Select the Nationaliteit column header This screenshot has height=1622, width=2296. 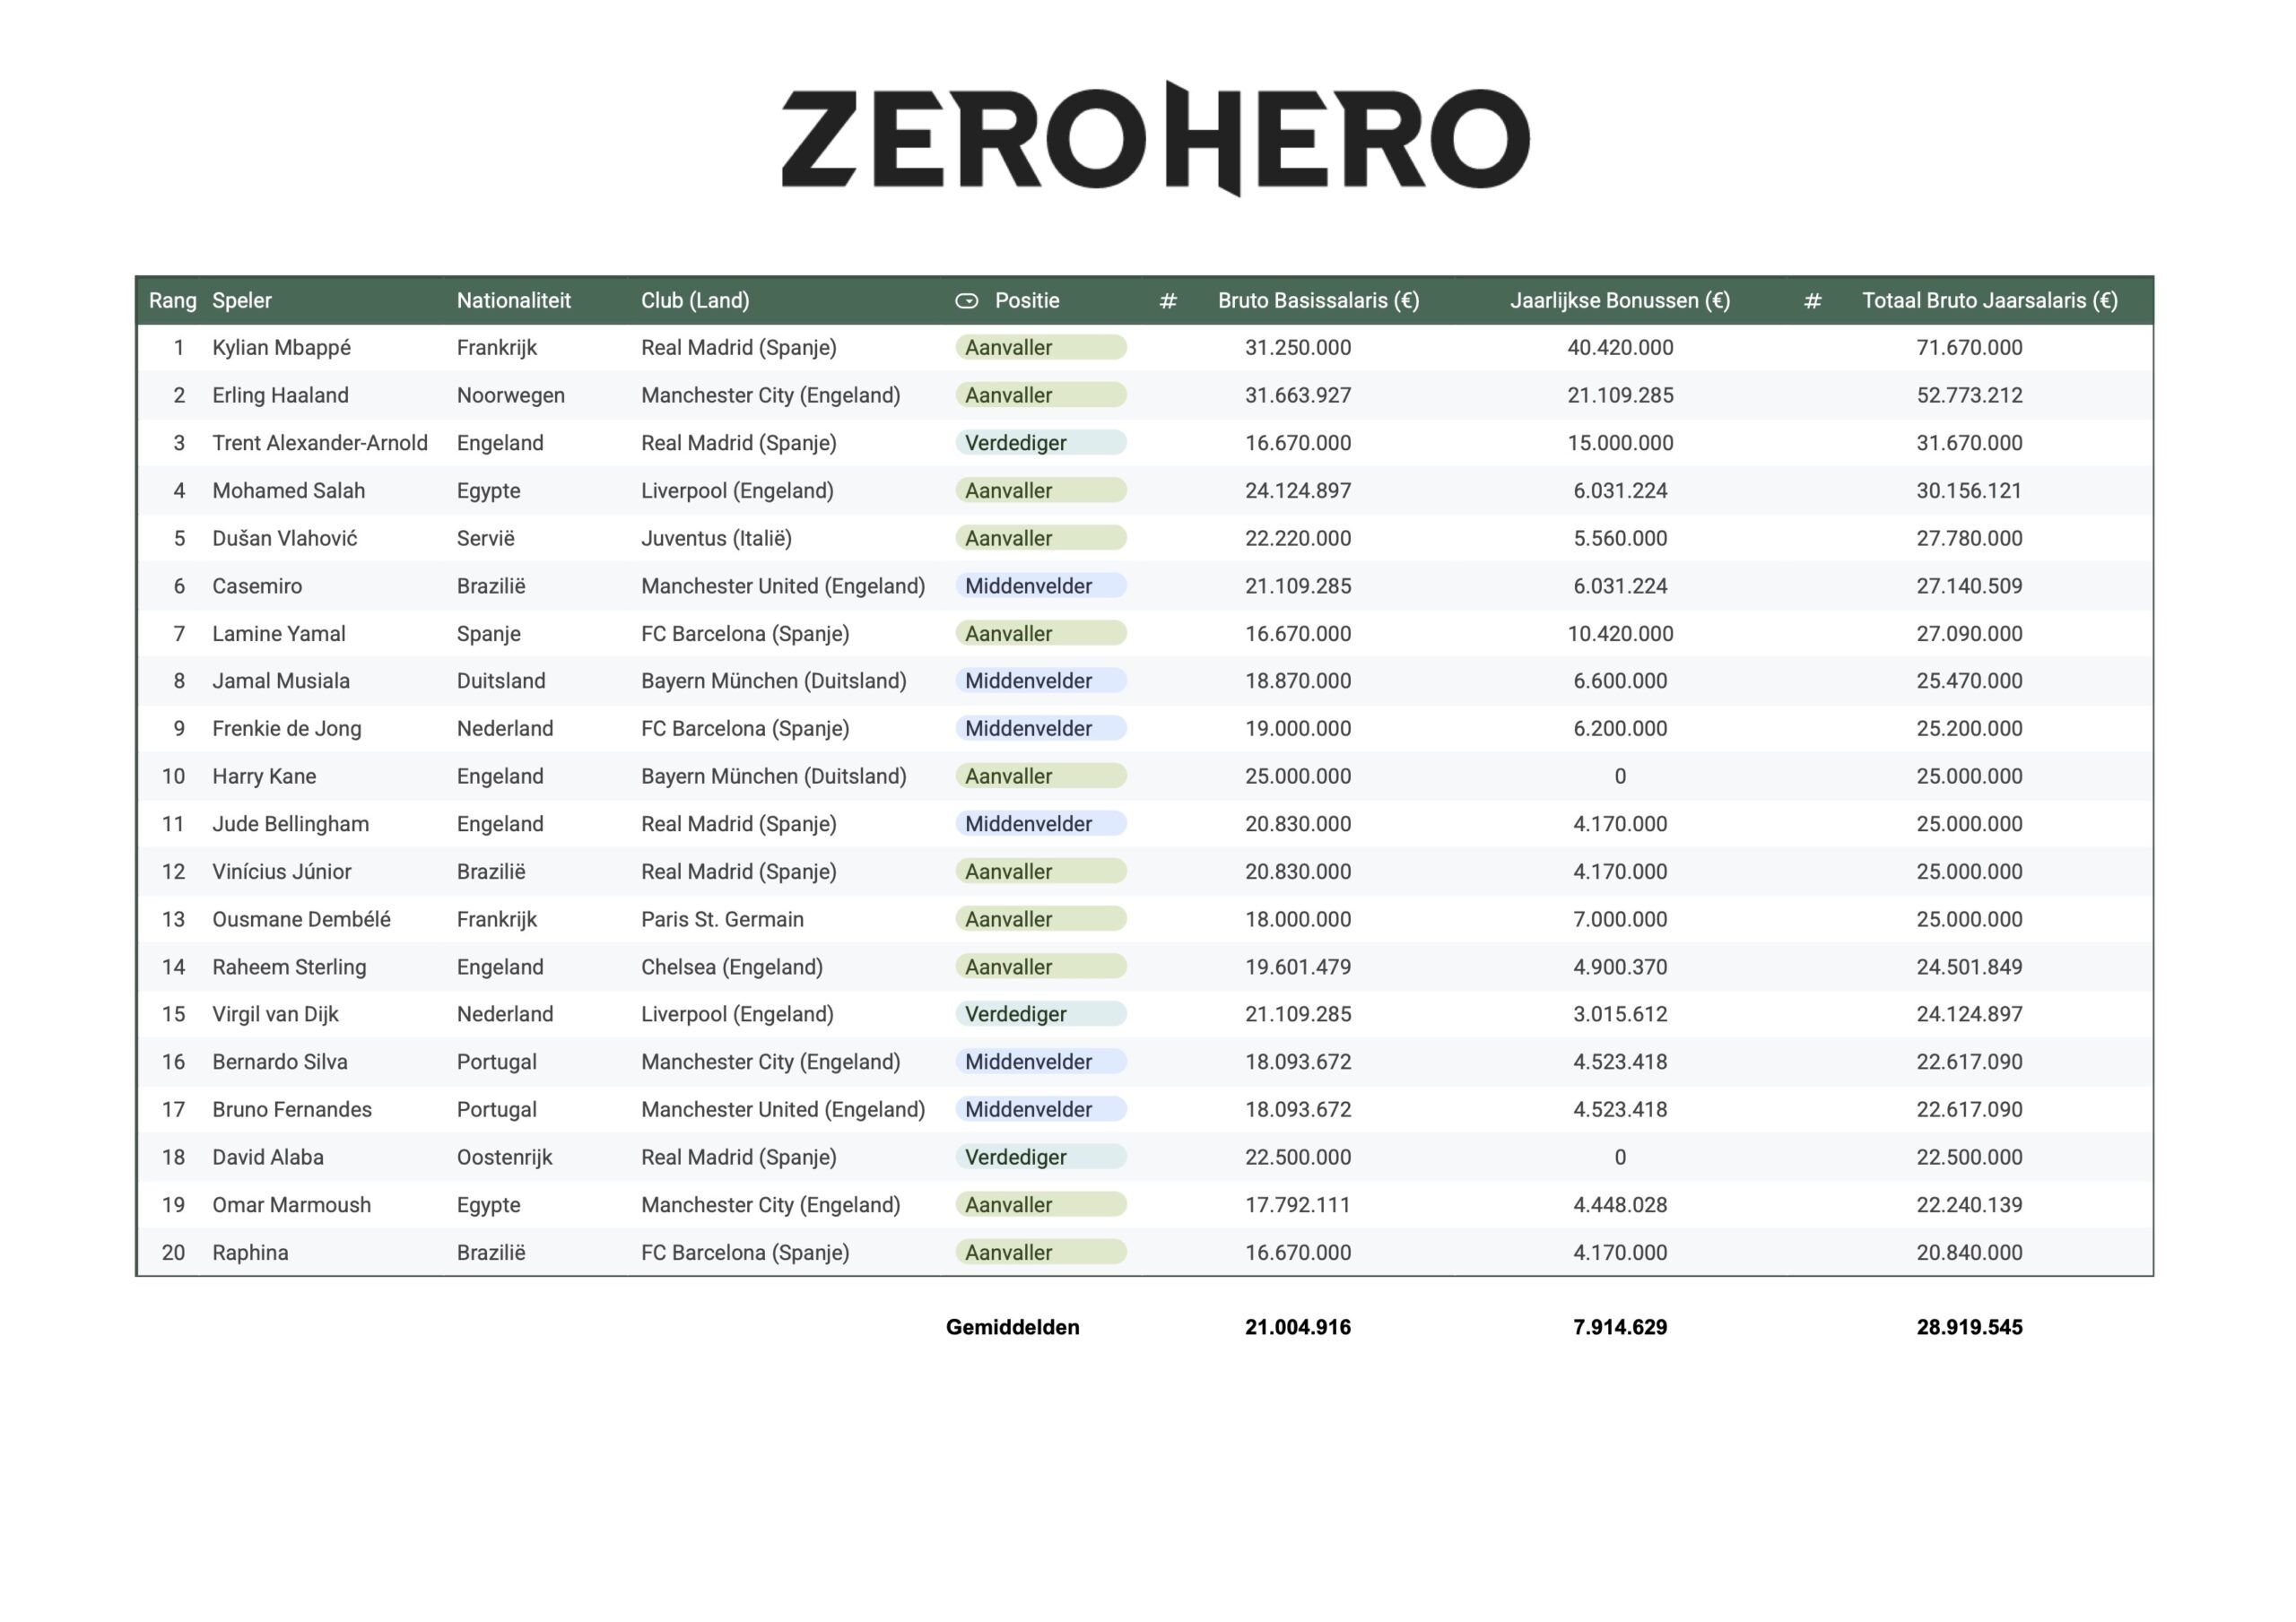[513, 301]
